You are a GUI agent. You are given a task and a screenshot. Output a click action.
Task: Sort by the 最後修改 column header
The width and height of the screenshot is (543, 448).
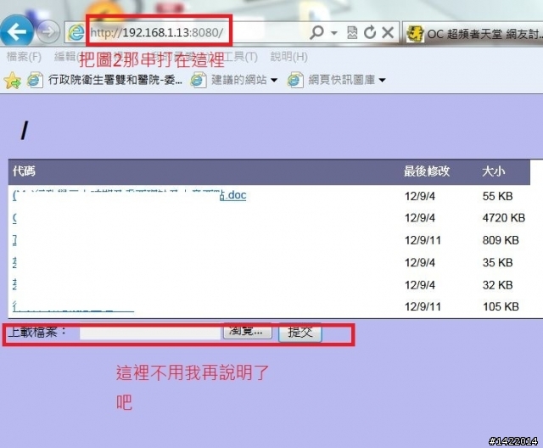(x=427, y=171)
